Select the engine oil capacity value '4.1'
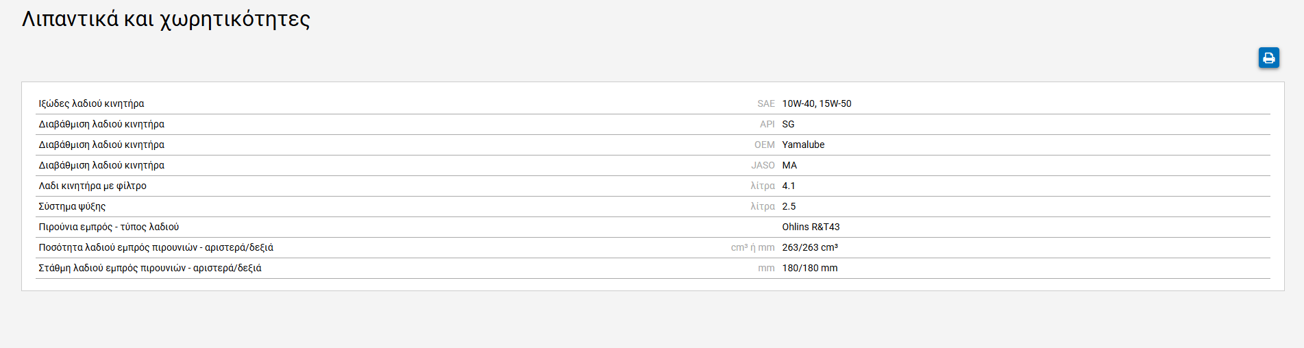 789,186
